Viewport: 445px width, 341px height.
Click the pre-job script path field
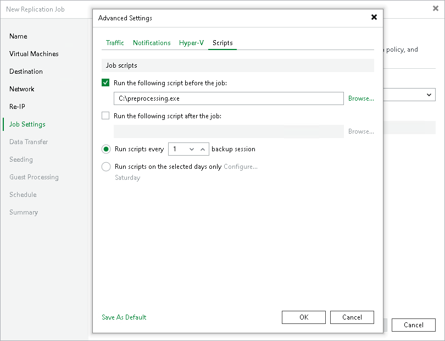[x=229, y=98]
